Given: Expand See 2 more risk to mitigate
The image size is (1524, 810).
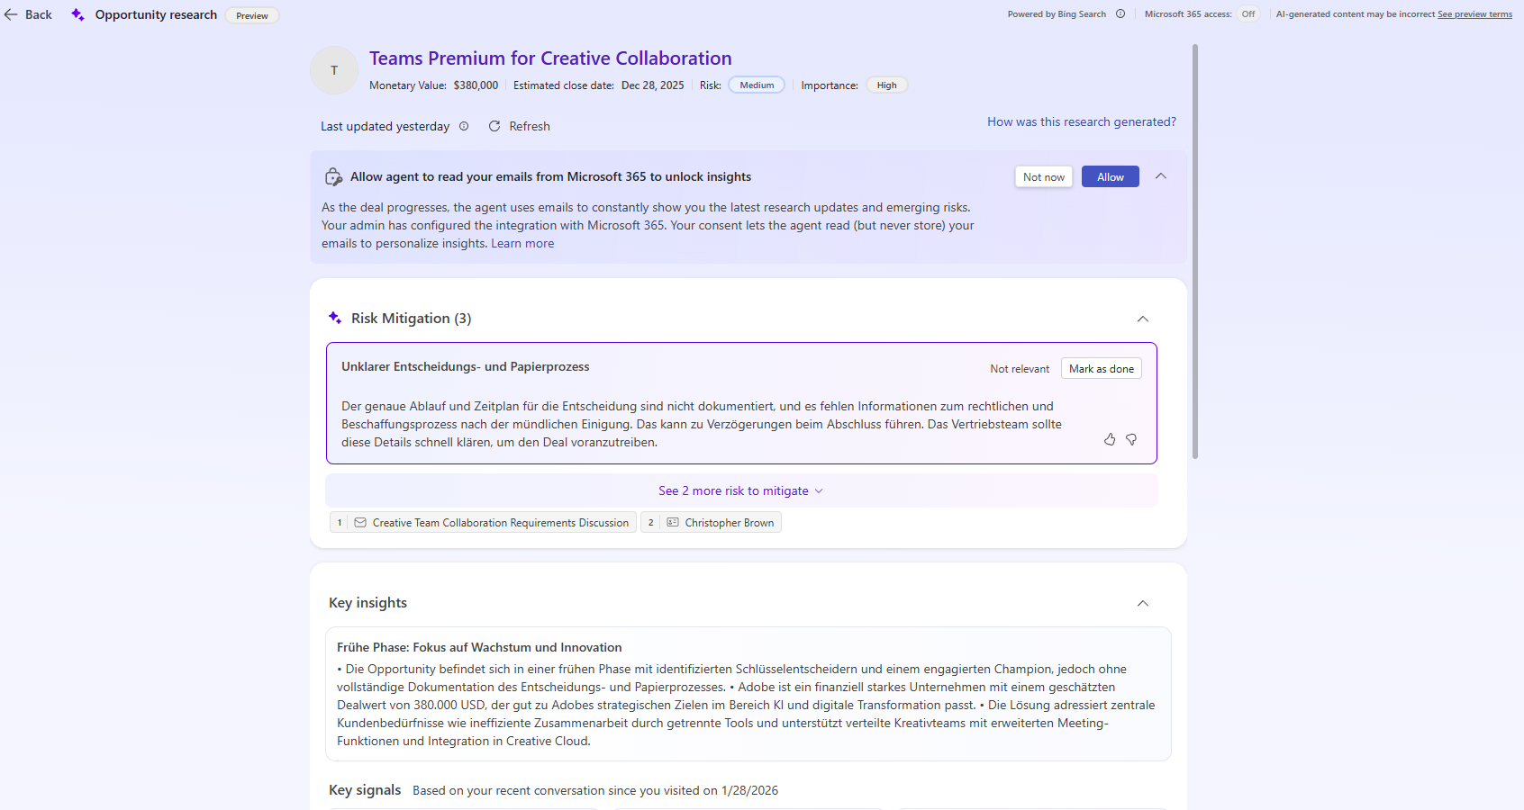Looking at the screenshot, I should pyautogui.click(x=740, y=490).
